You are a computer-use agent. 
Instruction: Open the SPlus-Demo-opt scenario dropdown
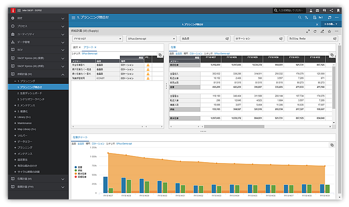[151, 39]
